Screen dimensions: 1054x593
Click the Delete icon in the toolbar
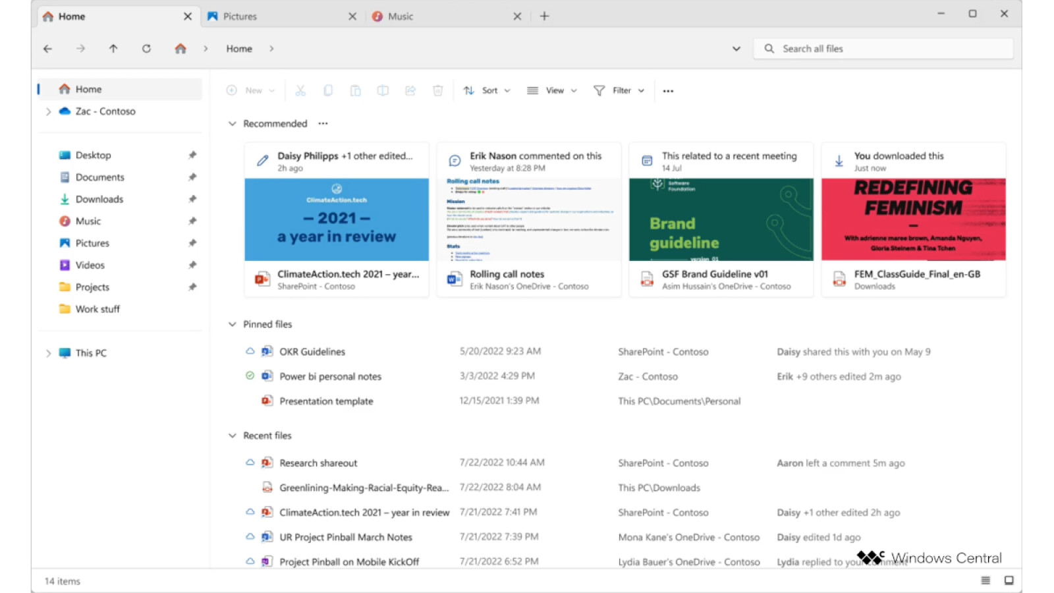click(x=437, y=90)
